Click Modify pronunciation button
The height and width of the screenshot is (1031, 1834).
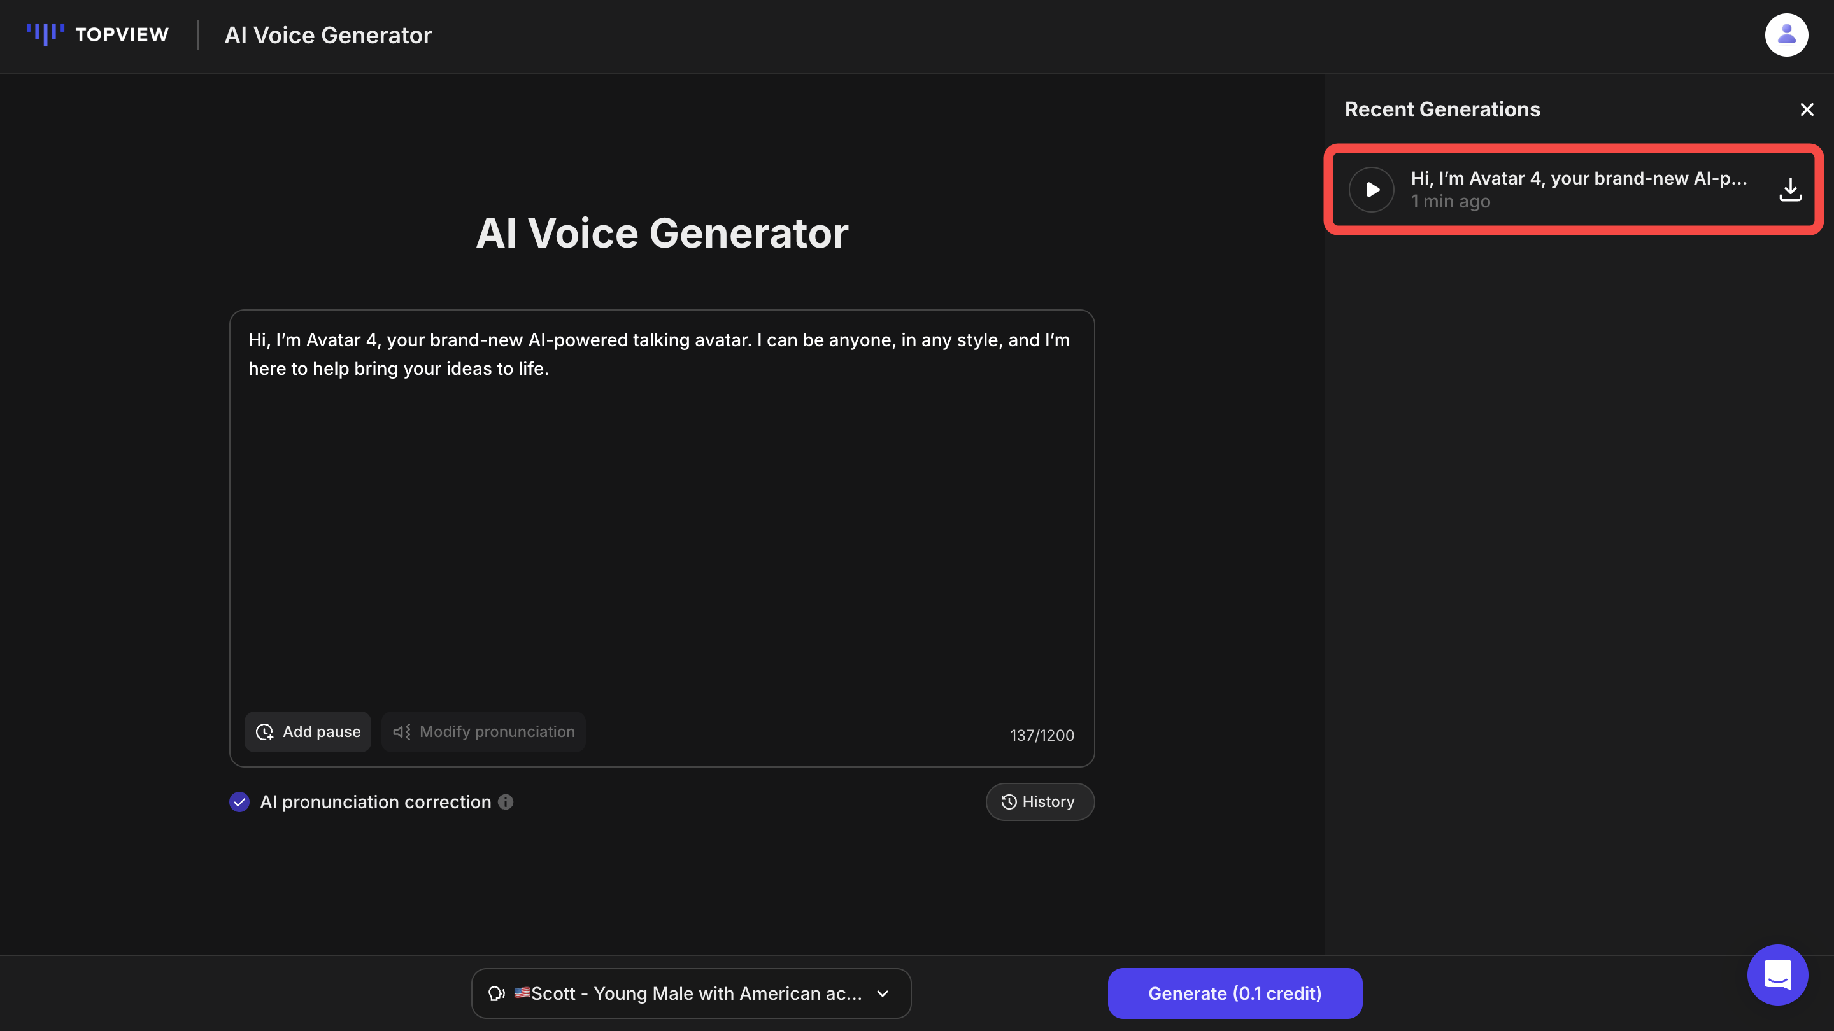483,731
